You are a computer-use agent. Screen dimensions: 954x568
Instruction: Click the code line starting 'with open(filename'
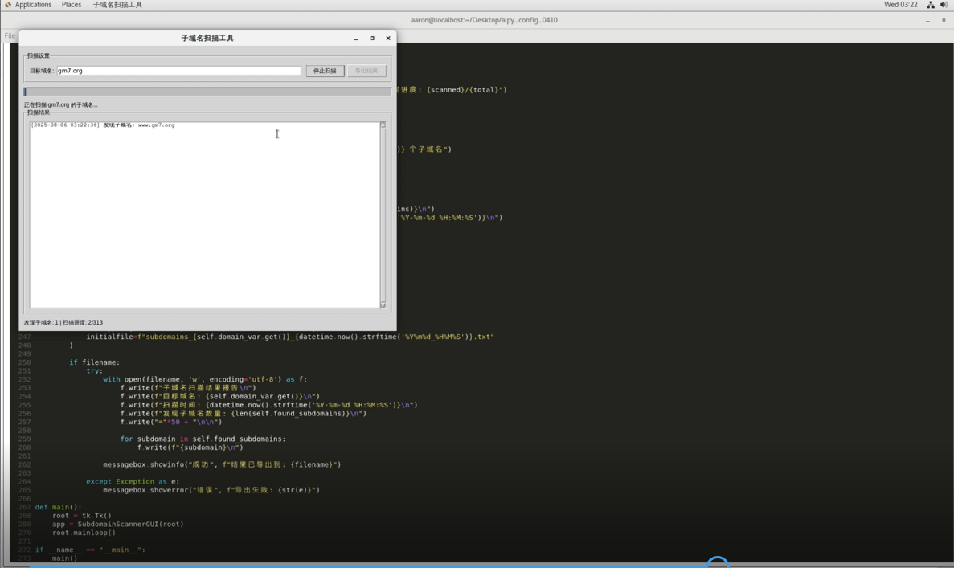pyautogui.click(x=205, y=379)
